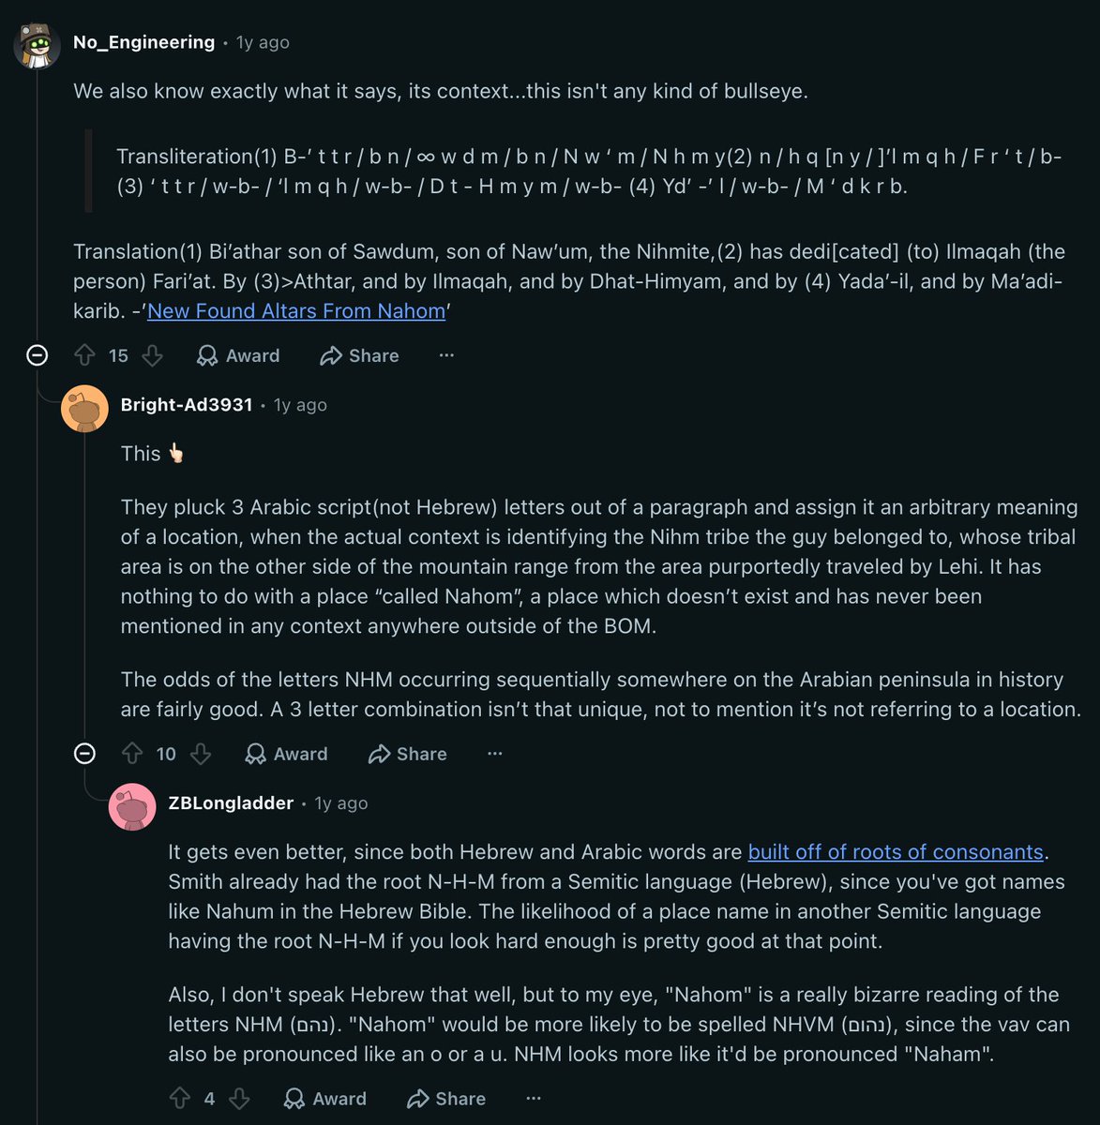Share ZBLongladder's comment
Screen dimensions: 1100x1125
tap(446, 1099)
